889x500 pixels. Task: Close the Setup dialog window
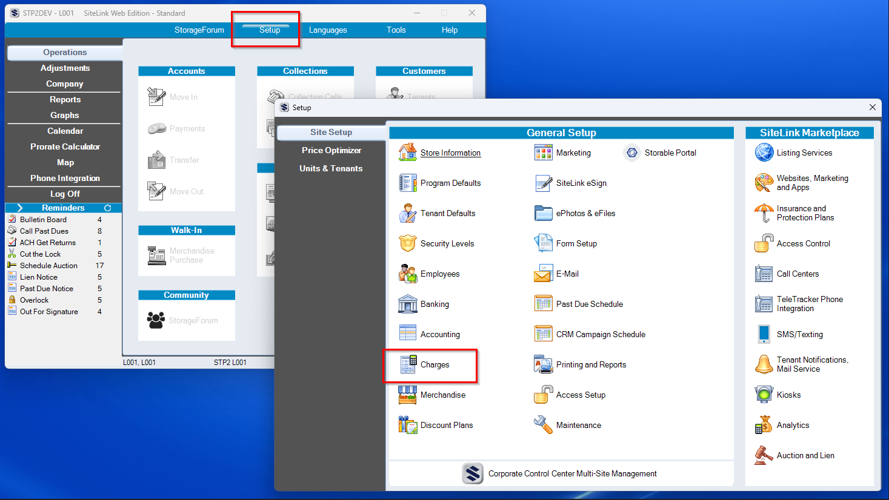[x=872, y=107]
